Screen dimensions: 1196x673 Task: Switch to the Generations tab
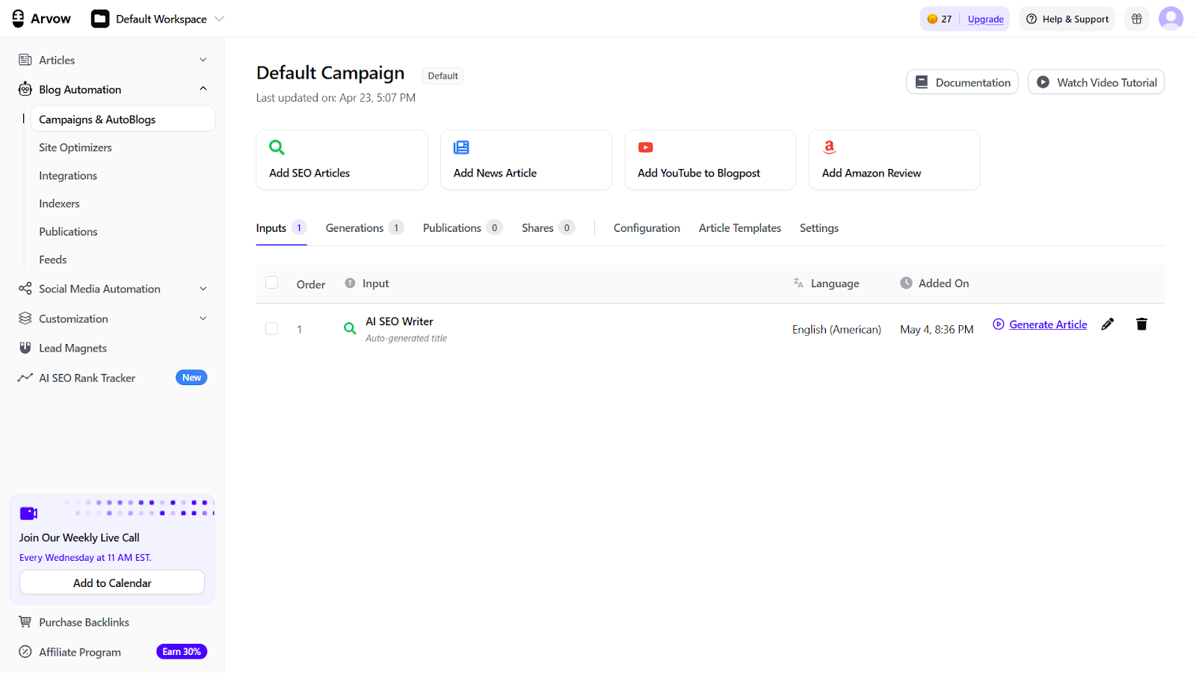pyautogui.click(x=355, y=228)
